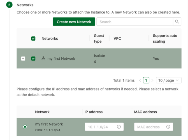Image resolution: width=188 pixels, height=140 pixels.
Task: Click the Networks section step title
Action: (25, 5)
